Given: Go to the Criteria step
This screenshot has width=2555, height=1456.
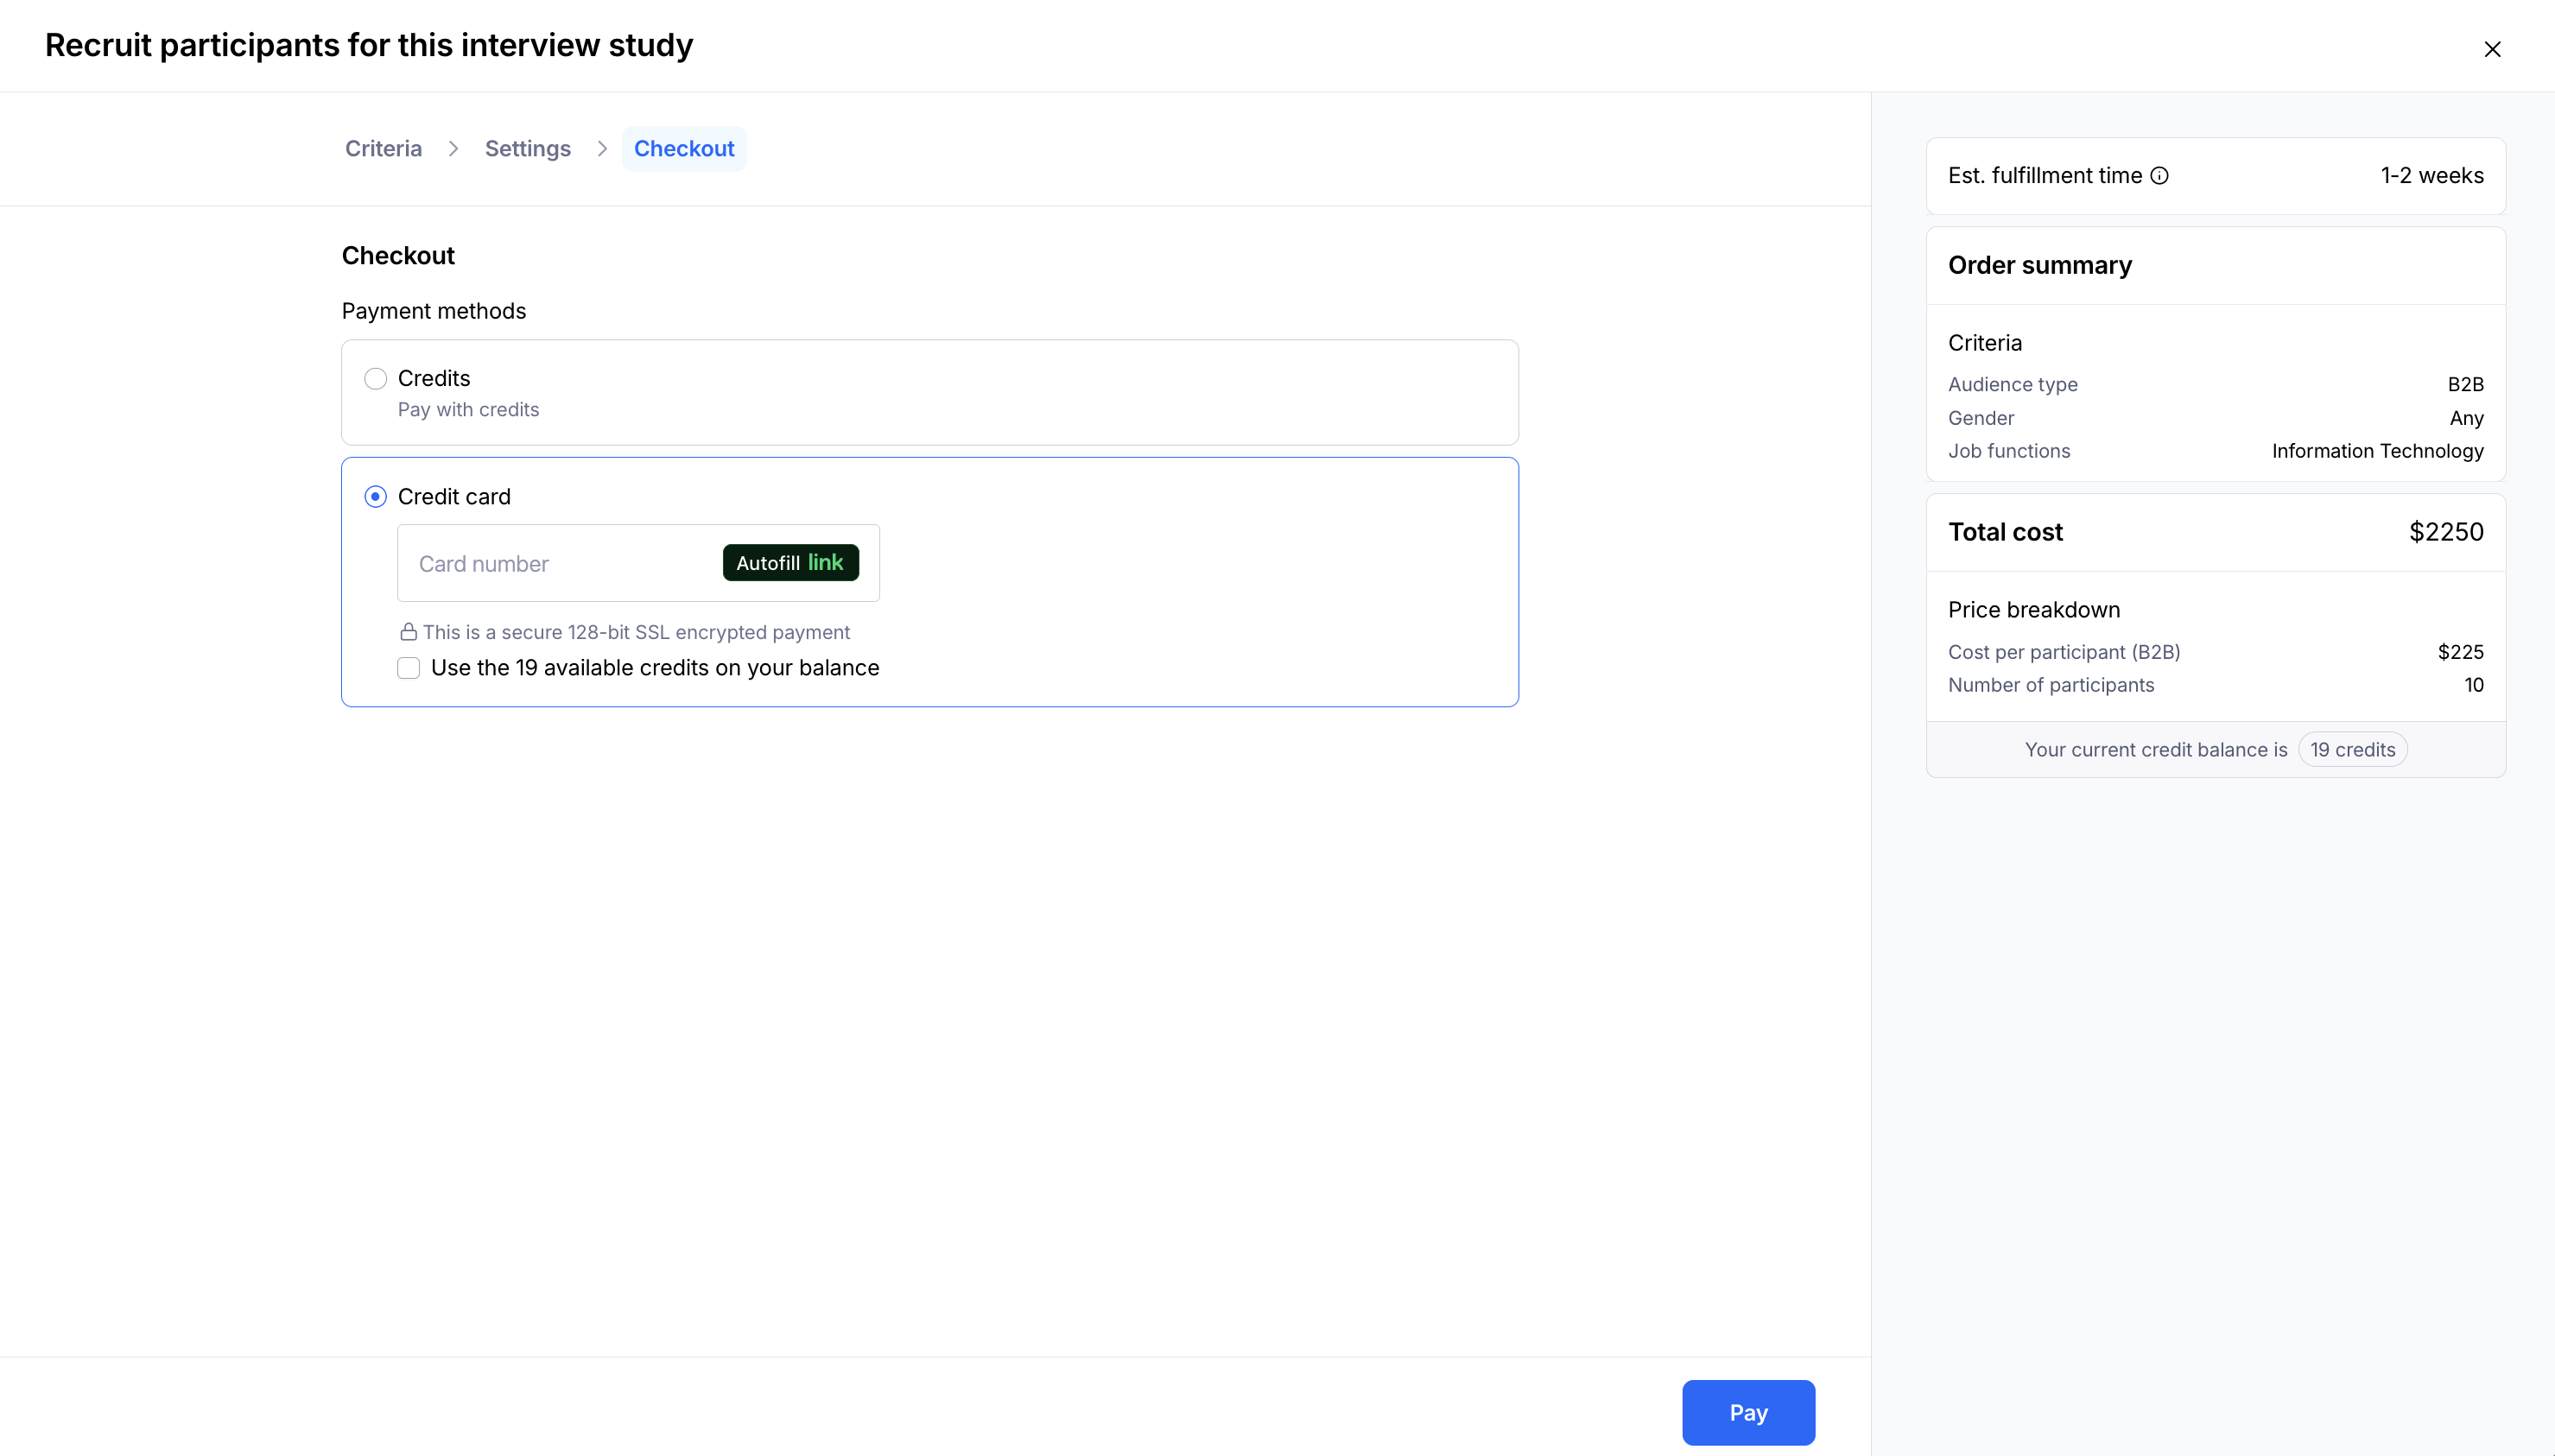Looking at the screenshot, I should coord(383,149).
